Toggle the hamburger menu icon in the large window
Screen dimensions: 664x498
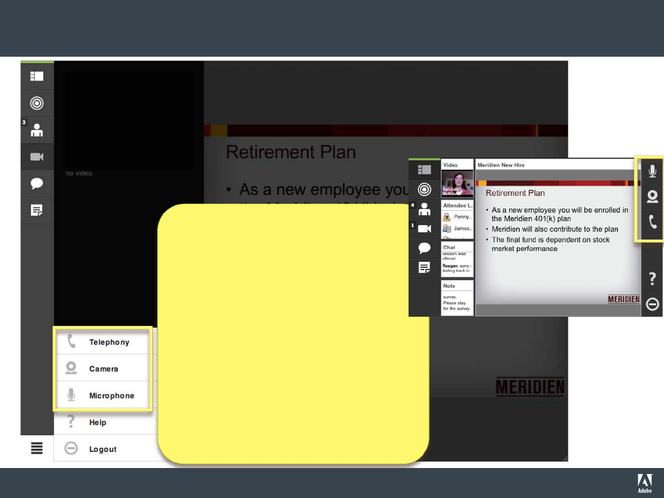coord(37,448)
